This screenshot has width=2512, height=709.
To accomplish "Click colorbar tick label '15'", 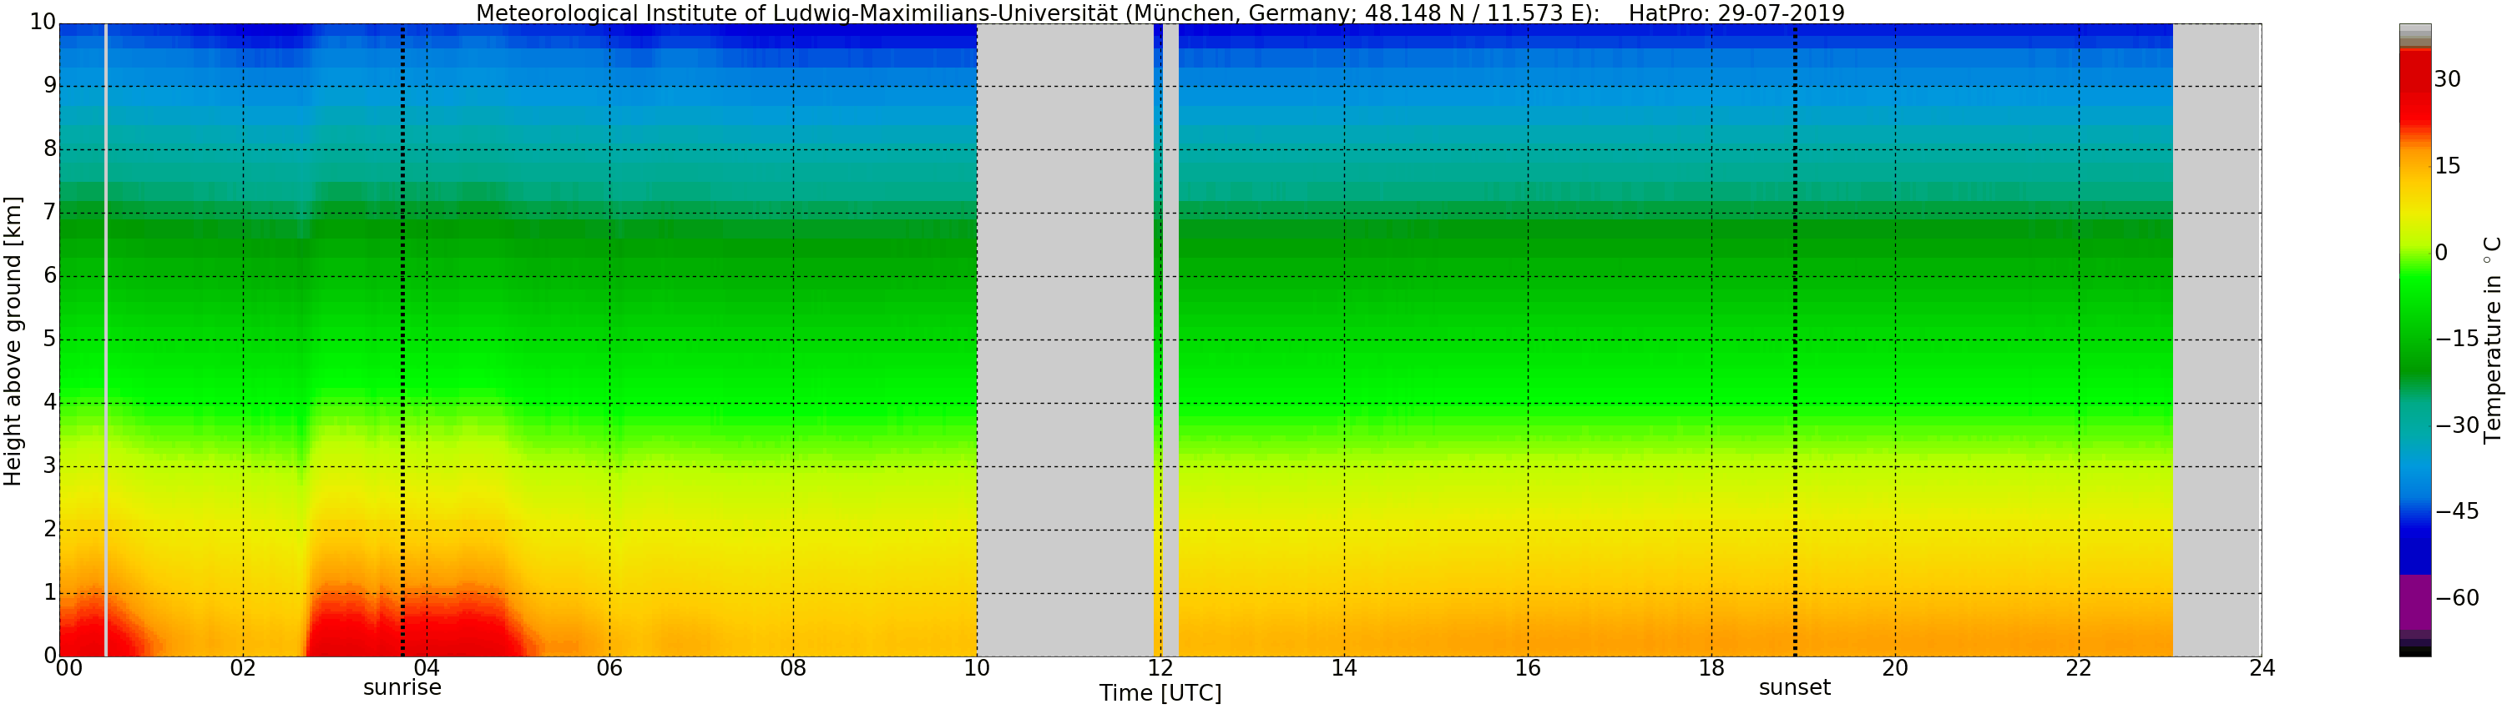I will 2448,167.
